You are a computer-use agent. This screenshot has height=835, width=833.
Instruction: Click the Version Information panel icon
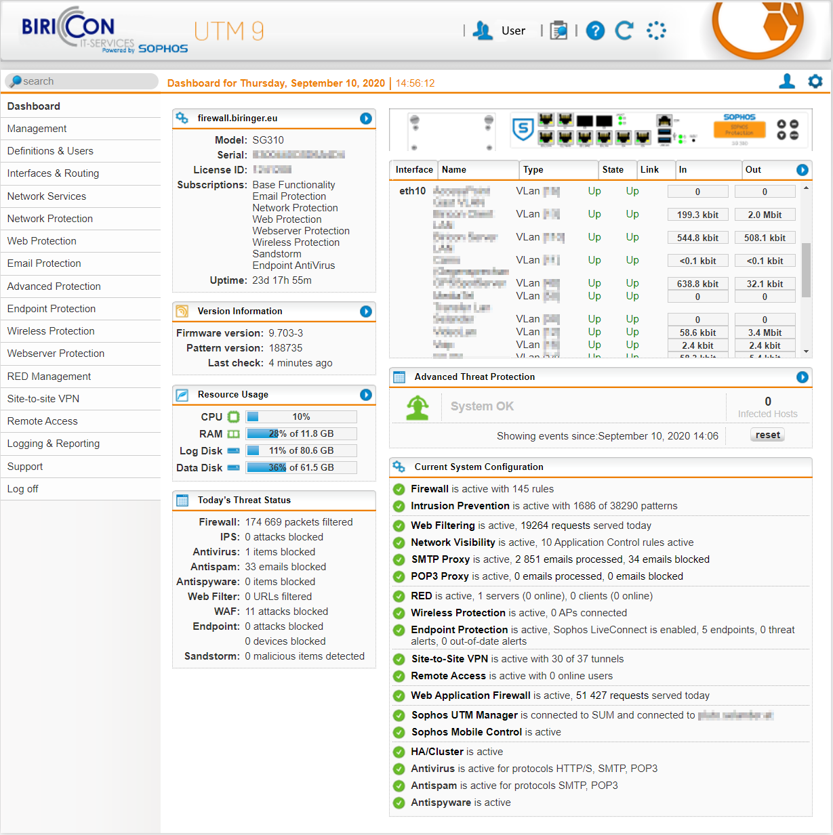point(182,311)
